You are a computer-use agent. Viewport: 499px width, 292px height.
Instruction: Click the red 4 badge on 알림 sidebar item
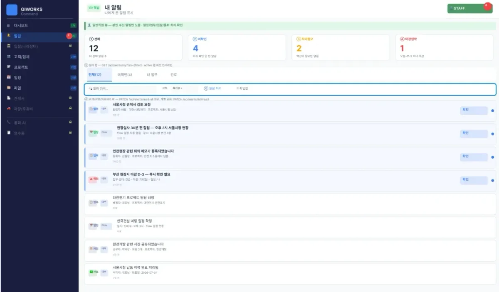coord(69,36)
